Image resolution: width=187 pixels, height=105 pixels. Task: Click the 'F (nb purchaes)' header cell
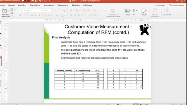click(x=83, y=70)
